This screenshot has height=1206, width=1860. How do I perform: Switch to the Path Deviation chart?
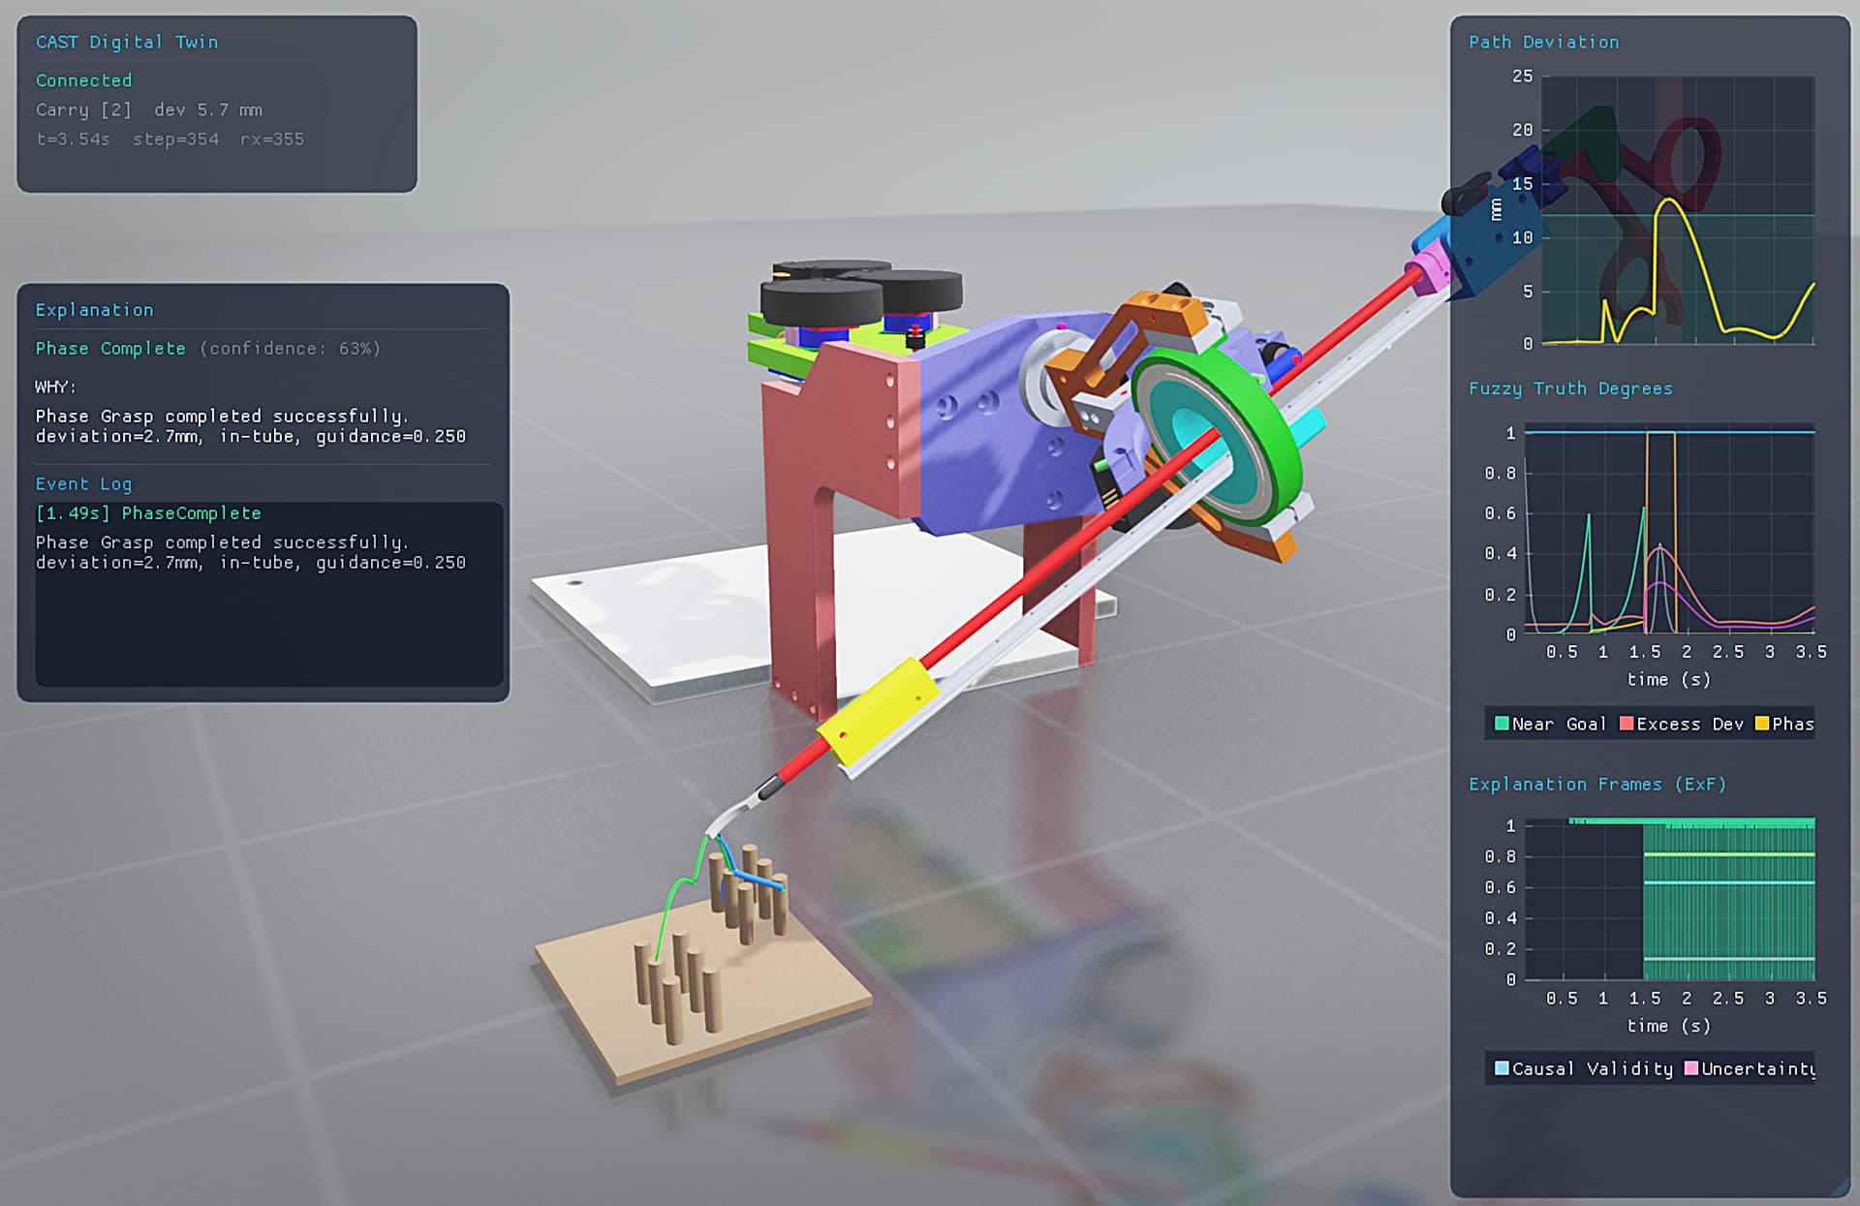pos(1544,42)
